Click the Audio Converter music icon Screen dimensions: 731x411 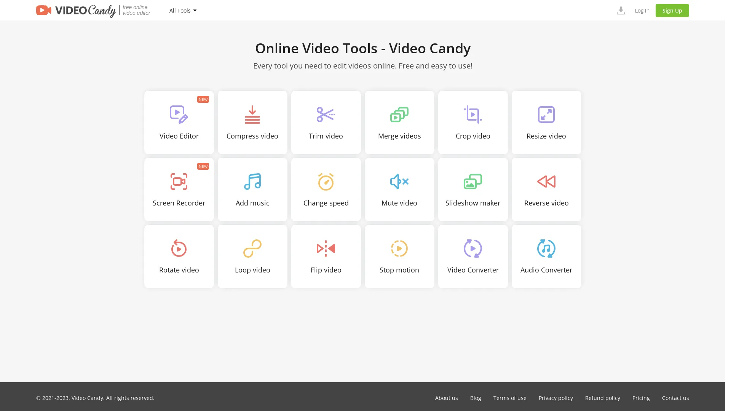pos(546,249)
